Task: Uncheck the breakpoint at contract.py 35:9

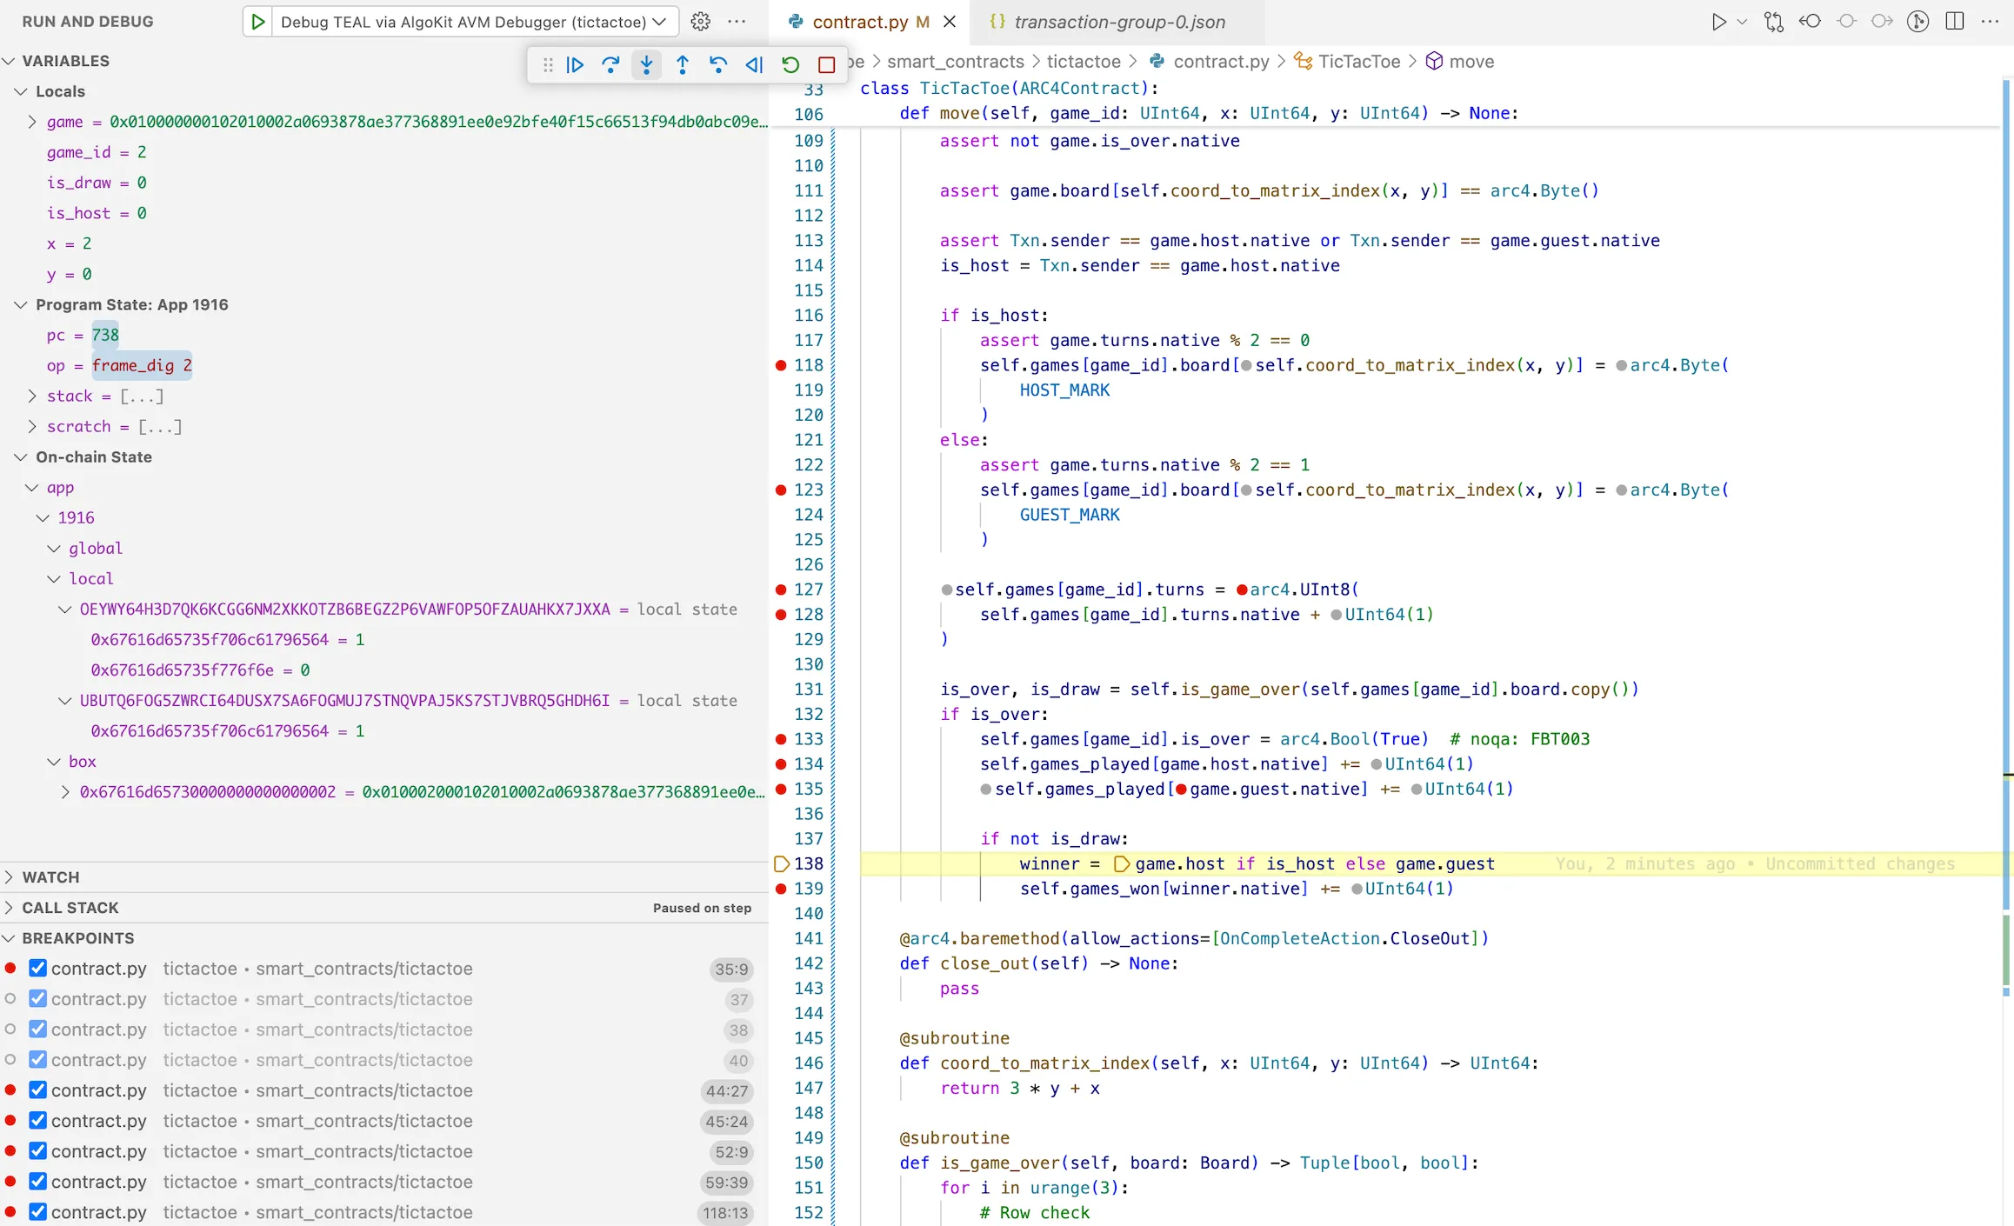Action: (37, 969)
